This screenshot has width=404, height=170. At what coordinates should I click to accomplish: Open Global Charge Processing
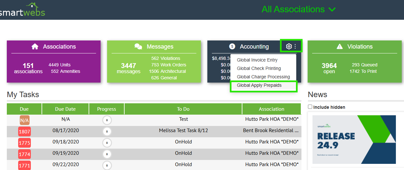pos(263,77)
